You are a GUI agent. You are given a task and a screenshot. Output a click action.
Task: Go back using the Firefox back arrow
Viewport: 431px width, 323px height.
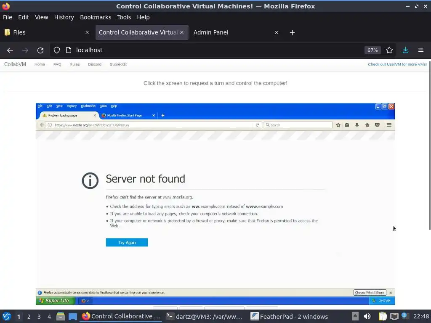point(10,50)
